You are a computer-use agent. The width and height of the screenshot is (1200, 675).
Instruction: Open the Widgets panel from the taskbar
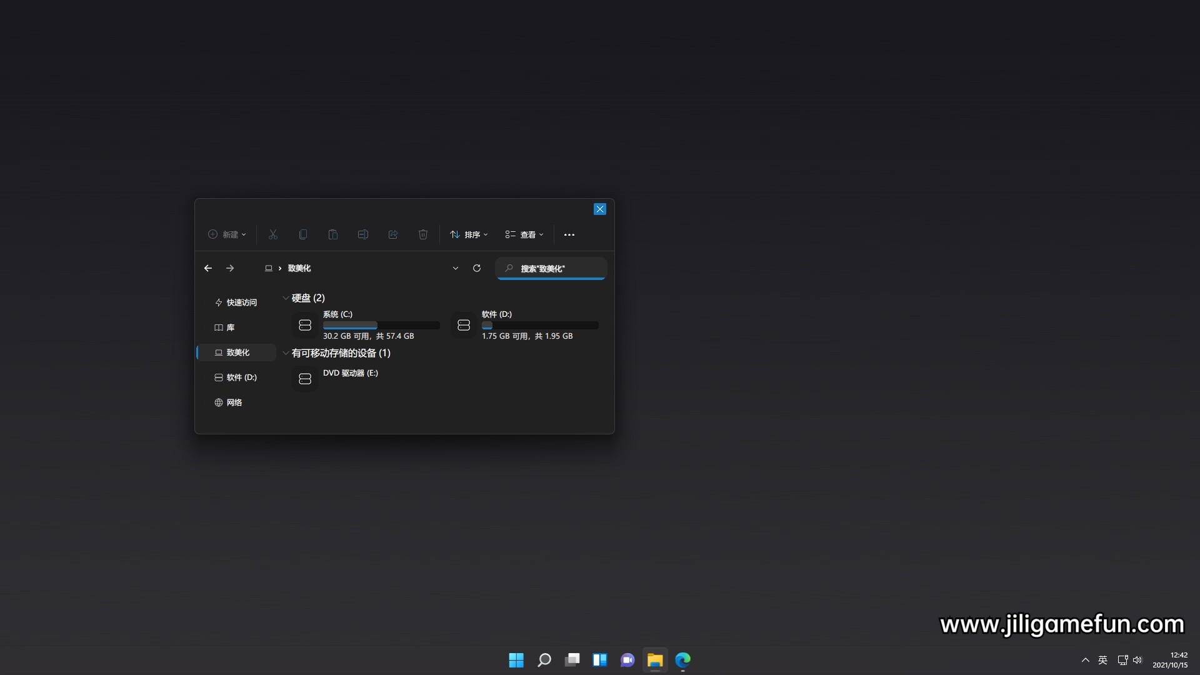point(600,660)
